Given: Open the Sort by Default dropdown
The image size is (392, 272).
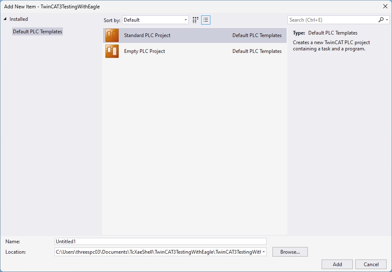Looking at the screenshot, I should [155, 20].
